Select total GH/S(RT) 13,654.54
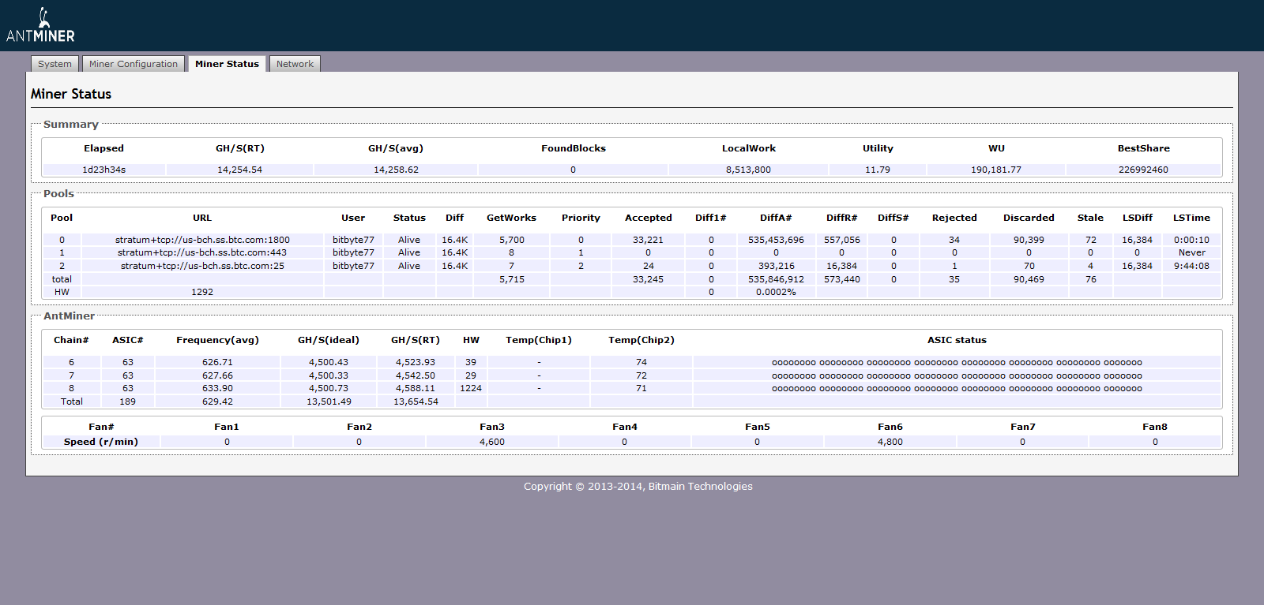The height and width of the screenshot is (605, 1264). [416, 401]
